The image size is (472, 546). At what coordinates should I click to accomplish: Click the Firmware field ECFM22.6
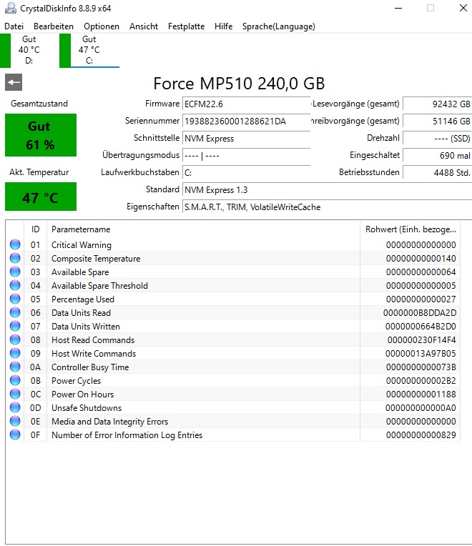click(246, 104)
